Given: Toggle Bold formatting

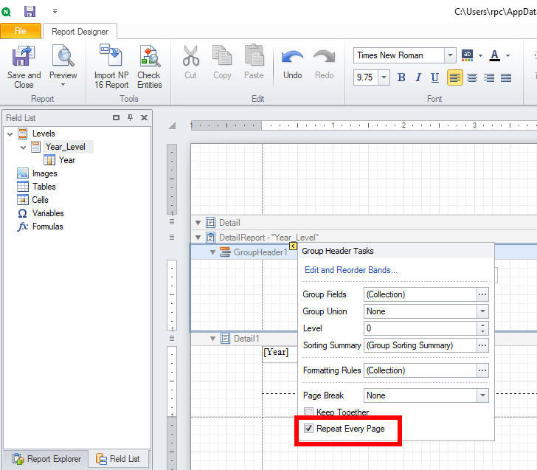Looking at the screenshot, I should point(401,77).
